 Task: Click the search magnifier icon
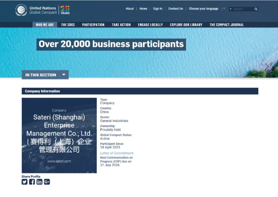[x=256, y=9]
